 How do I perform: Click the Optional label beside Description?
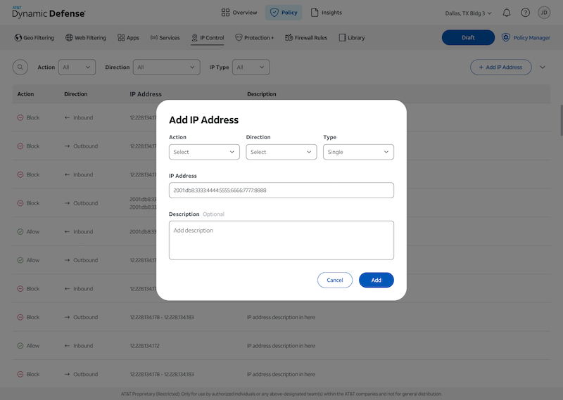coord(213,214)
